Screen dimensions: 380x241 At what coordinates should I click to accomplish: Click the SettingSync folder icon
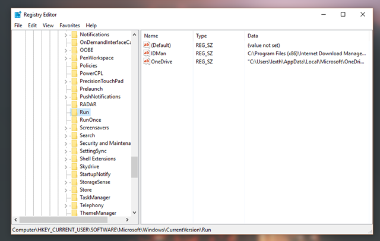[74, 151]
